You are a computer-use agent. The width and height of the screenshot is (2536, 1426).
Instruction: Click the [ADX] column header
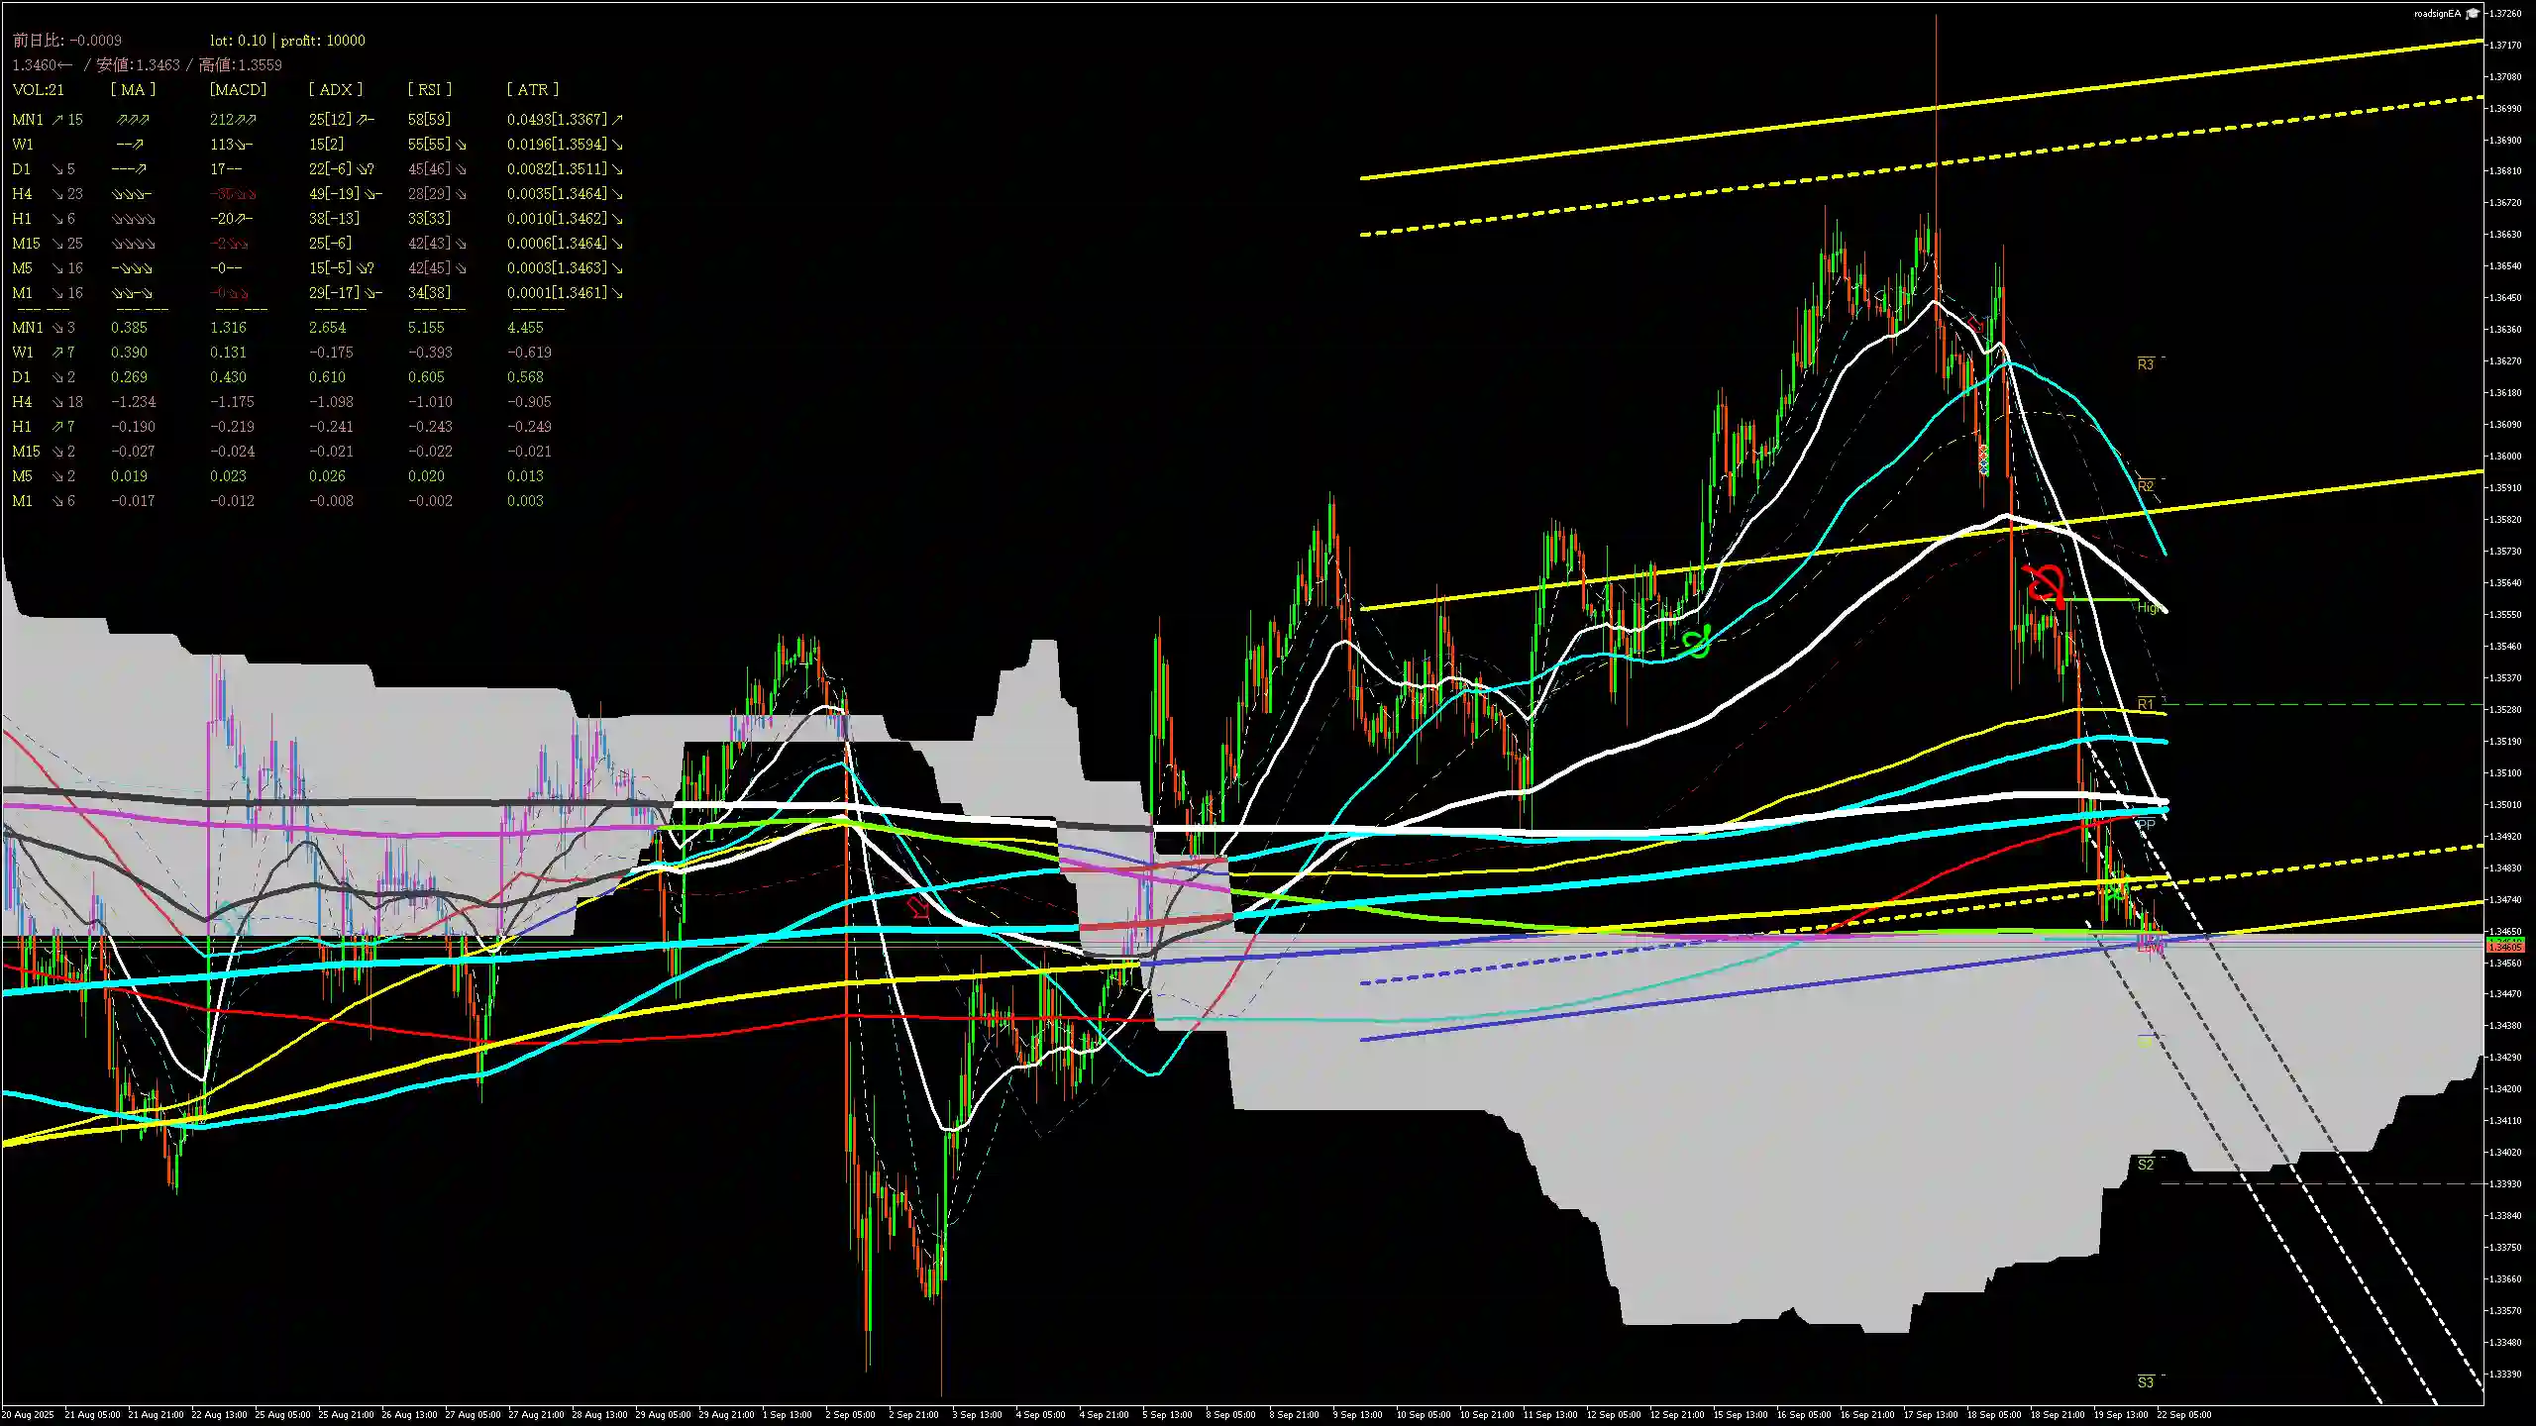pyautogui.click(x=335, y=89)
